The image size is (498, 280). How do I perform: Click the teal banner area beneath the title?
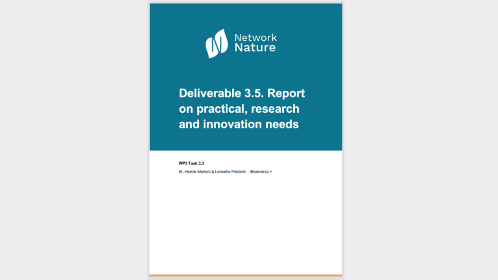(246, 141)
